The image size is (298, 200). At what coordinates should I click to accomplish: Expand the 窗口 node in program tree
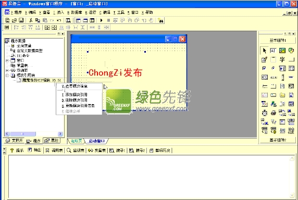(7, 60)
